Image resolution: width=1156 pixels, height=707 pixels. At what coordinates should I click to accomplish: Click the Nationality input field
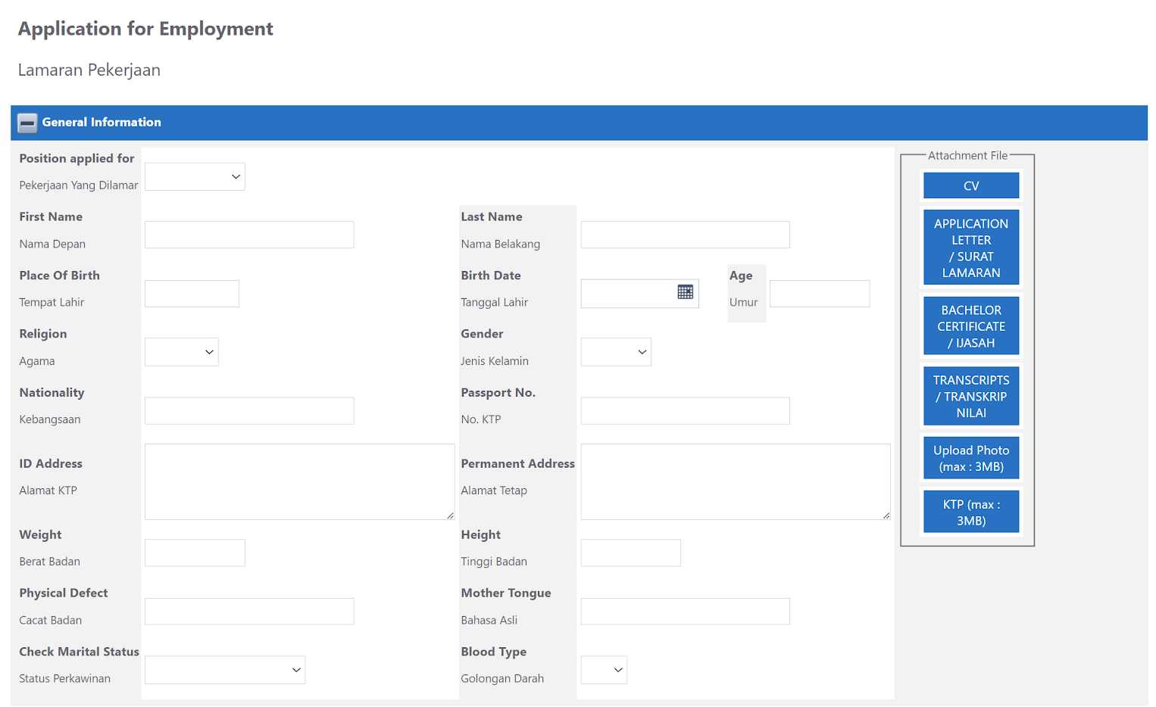pos(249,411)
